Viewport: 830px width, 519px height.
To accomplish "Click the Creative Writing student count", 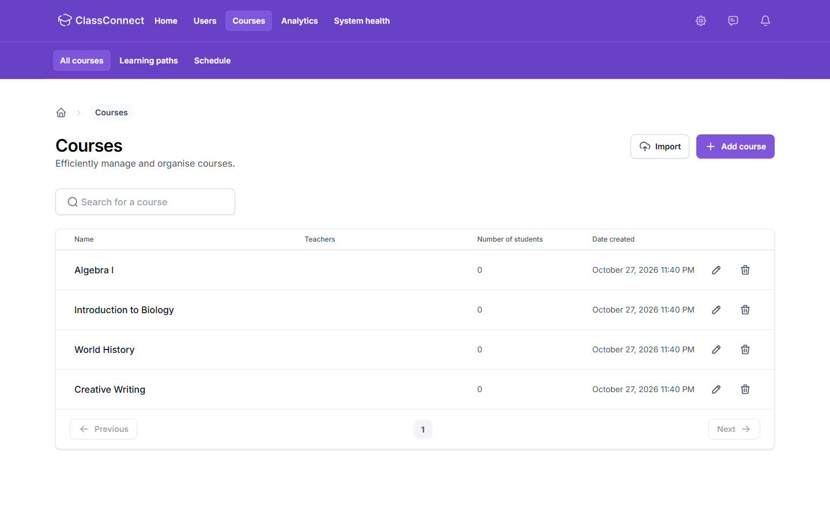I will [480, 389].
